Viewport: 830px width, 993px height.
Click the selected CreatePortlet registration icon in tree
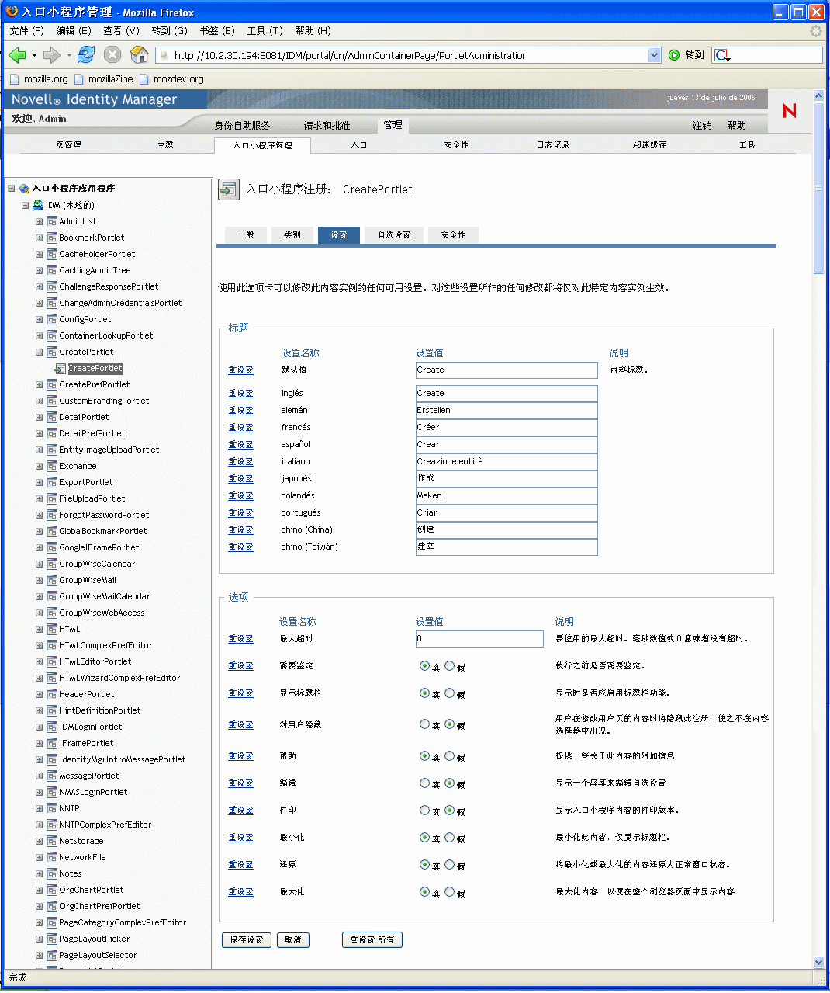(x=61, y=369)
